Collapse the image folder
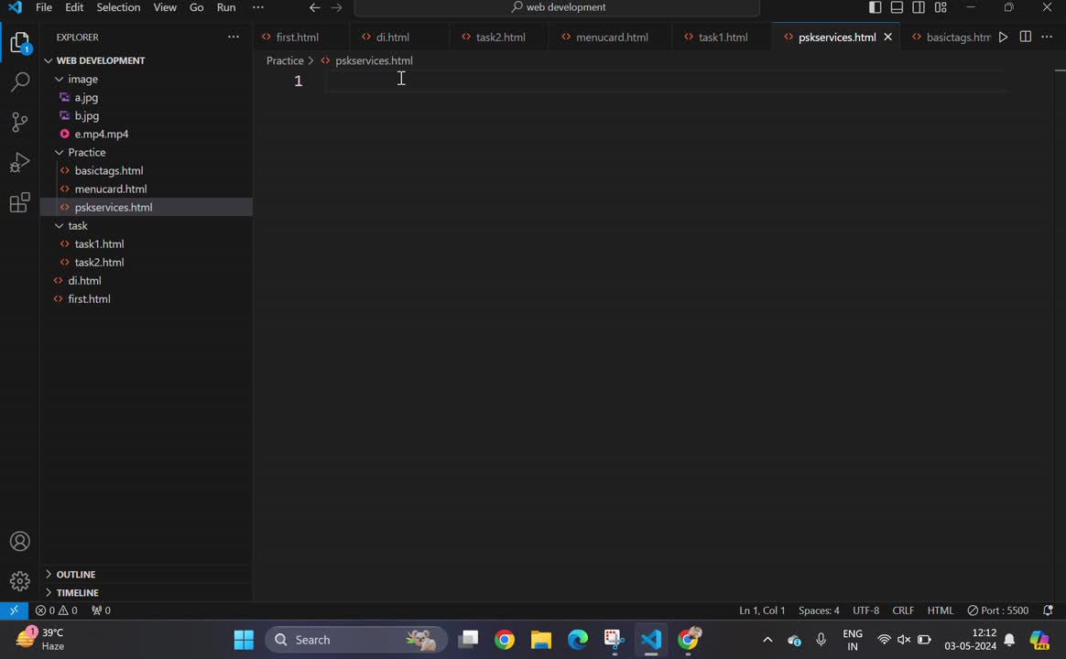This screenshot has height=659, width=1066. click(82, 79)
